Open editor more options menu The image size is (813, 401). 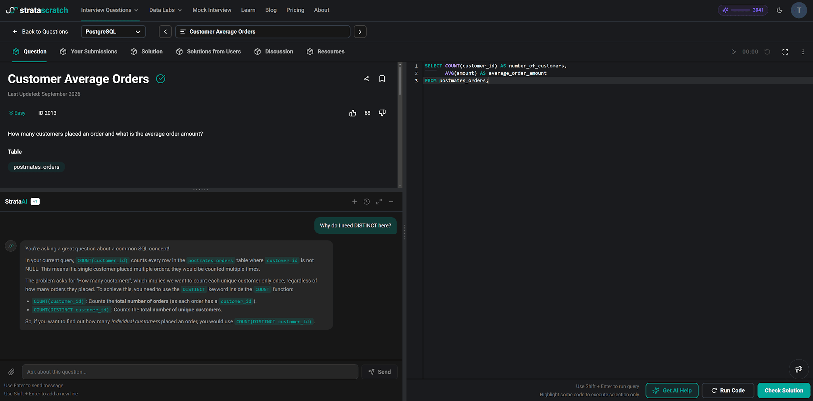click(803, 52)
